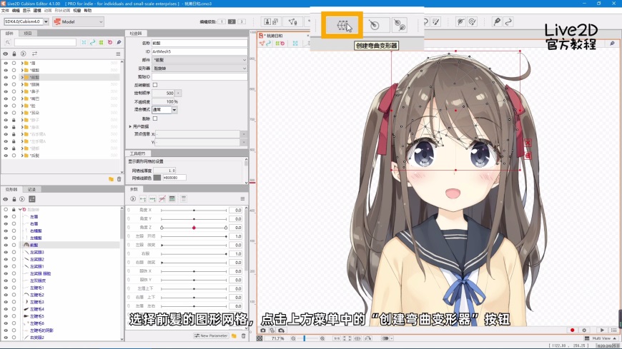Click the trash icon in parameter panel
The width and height of the screenshot is (622, 349).
(244, 336)
